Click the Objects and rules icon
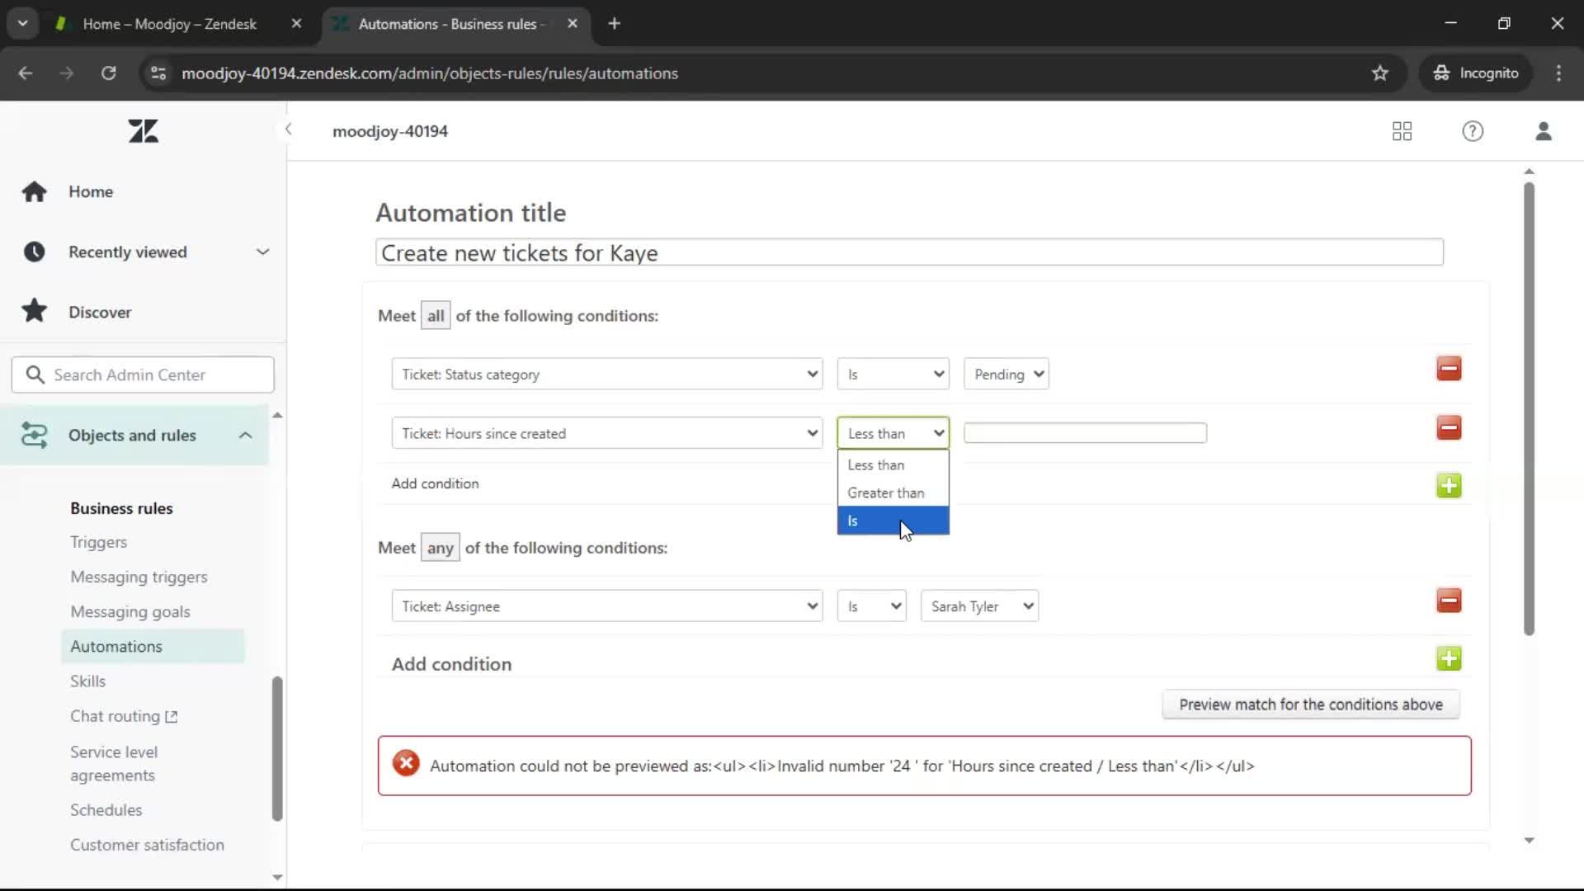 pos(34,435)
